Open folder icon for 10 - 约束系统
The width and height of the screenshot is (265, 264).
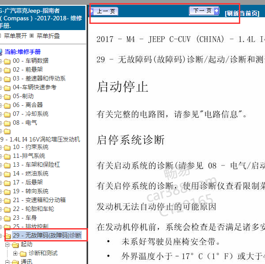pos(7,147)
